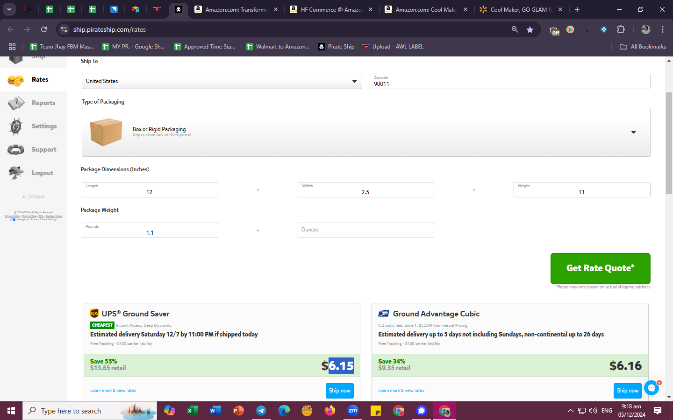This screenshot has height=420, width=673.
Task: Click the Zipcode field showing 90011
Action: pos(510,81)
